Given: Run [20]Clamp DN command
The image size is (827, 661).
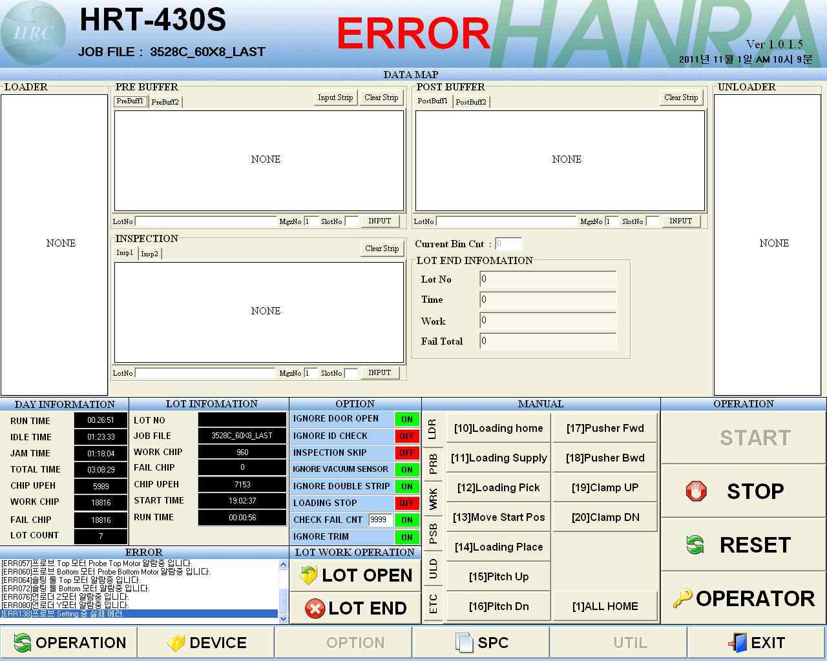Looking at the screenshot, I should click(605, 517).
